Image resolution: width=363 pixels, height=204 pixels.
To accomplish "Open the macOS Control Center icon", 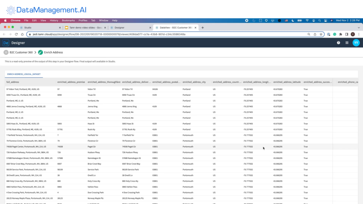I will click(x=325, y=20).
